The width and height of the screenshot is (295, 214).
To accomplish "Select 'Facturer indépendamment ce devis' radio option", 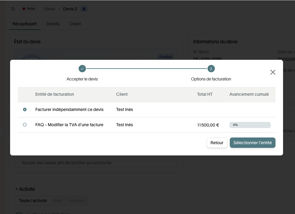I will pyautogui.click(x=25, y=109).
